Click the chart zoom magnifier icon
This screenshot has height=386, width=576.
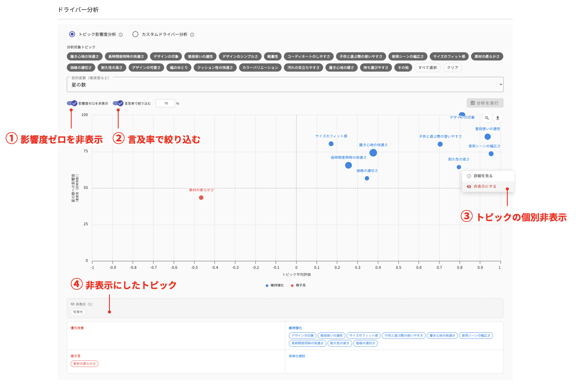pyautogui.click(x=487, y=118)
